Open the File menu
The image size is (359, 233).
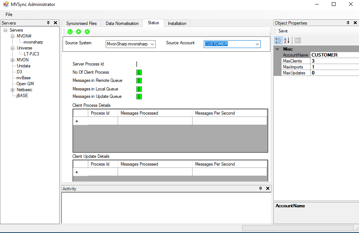tap(9, 15)
